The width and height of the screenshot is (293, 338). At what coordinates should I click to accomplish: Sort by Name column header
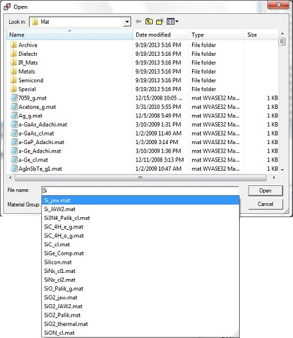70,35
